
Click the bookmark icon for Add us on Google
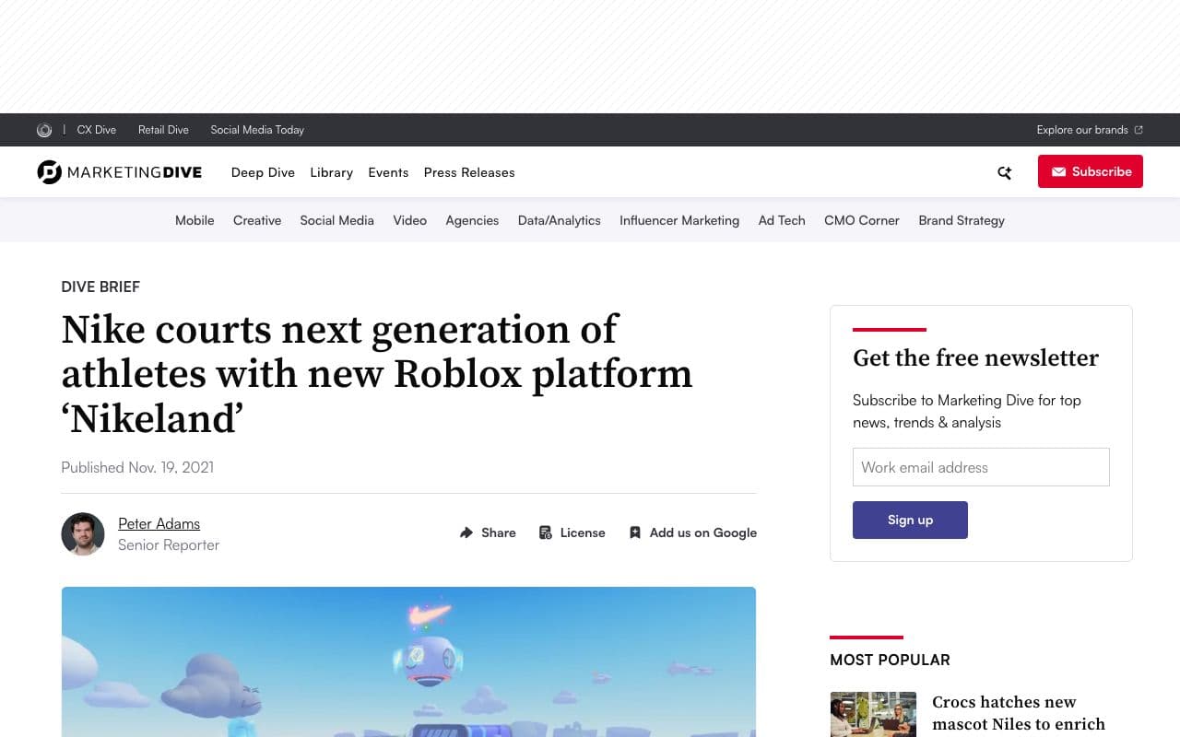635,532
